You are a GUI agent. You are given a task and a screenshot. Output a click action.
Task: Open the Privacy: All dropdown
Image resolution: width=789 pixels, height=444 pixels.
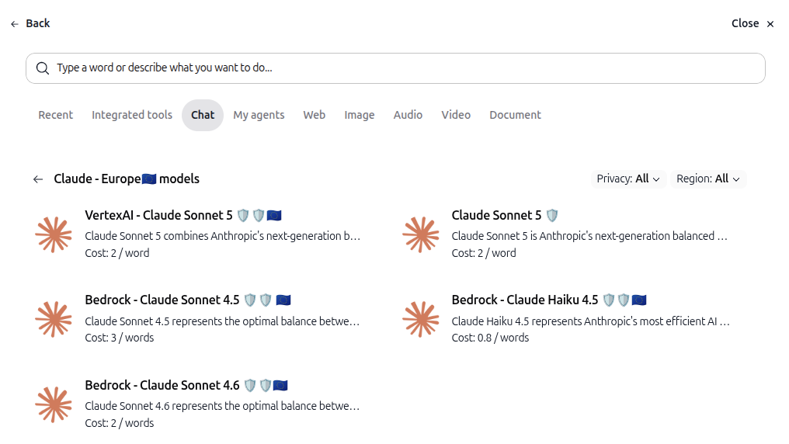628,179
